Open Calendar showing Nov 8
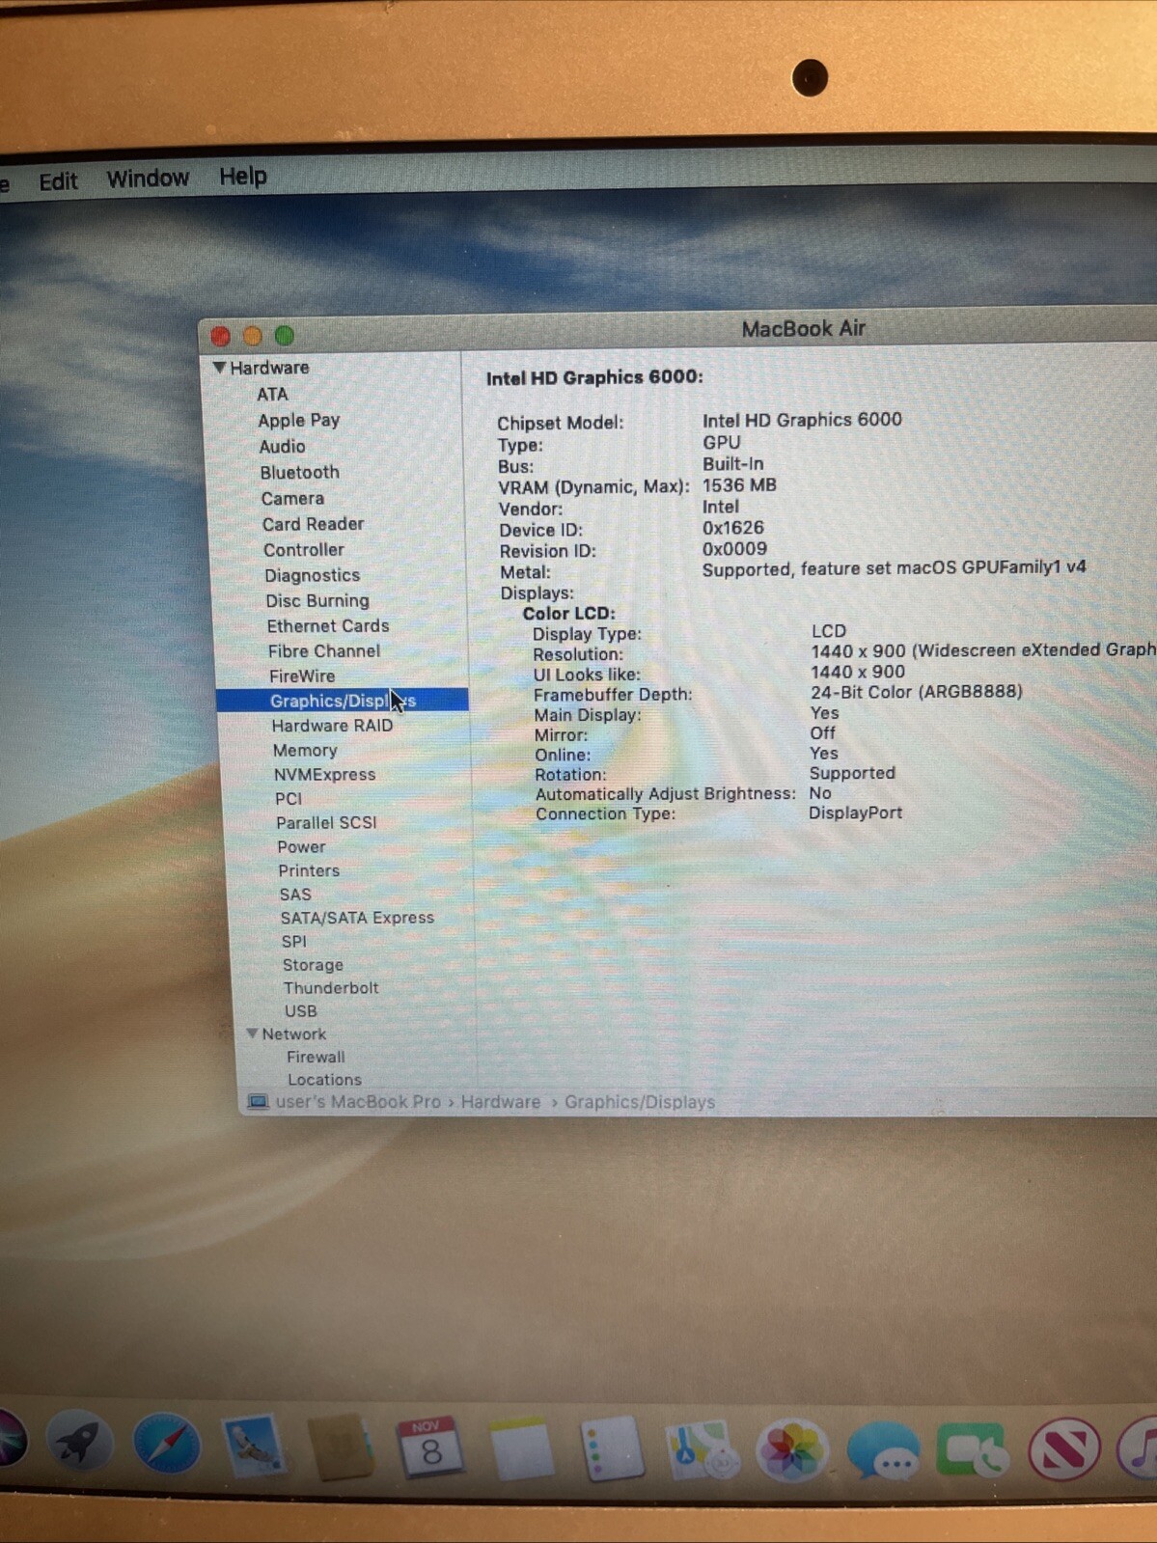1157x1543 pixels. [429, 1447]
